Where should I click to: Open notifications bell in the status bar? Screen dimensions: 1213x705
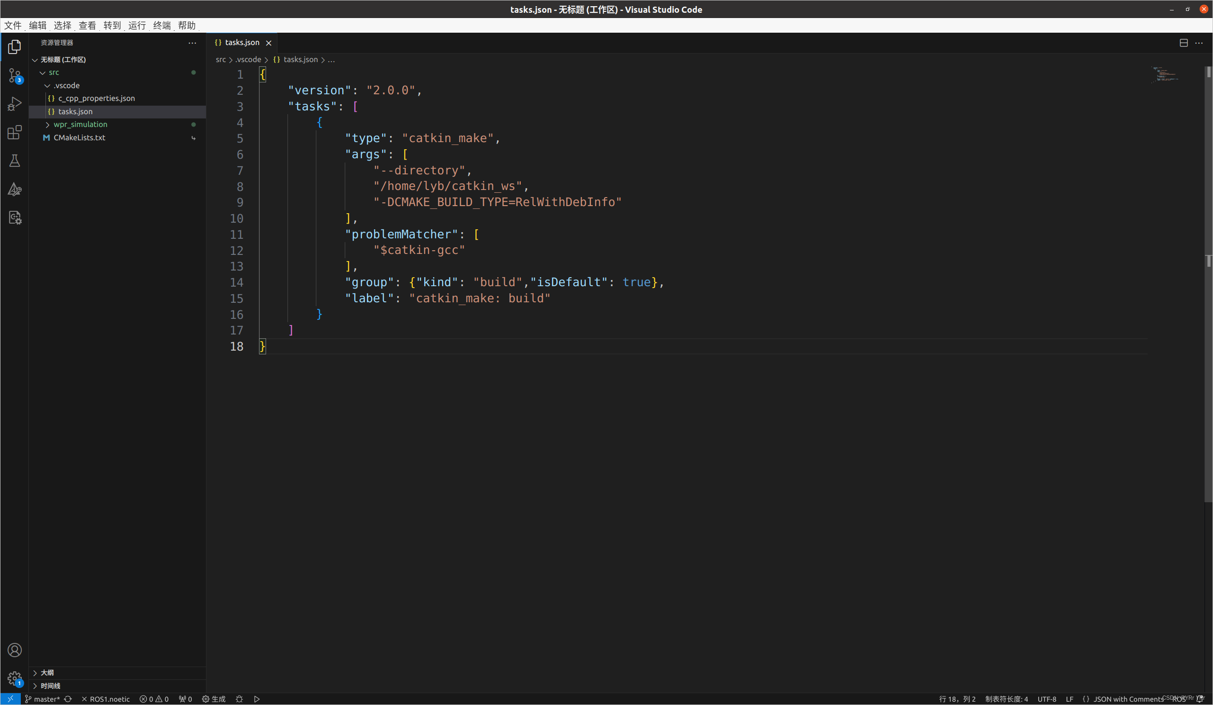(1200, 699)
